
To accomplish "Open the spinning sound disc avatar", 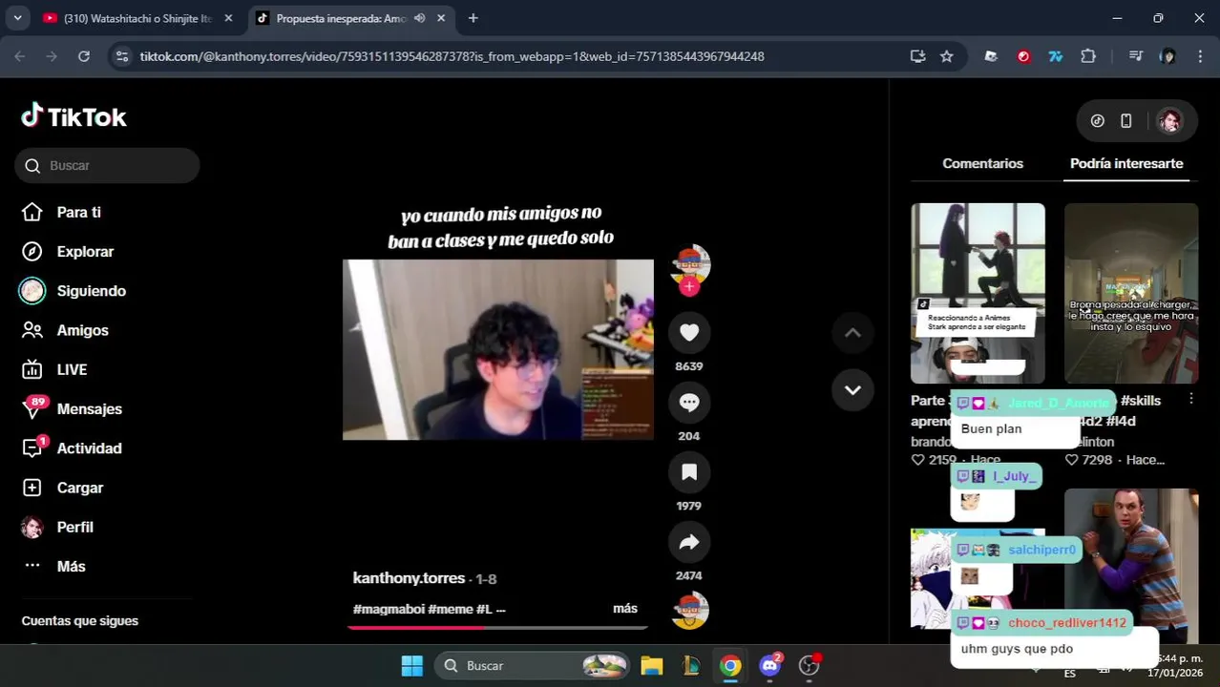I will tap(689, 611).
